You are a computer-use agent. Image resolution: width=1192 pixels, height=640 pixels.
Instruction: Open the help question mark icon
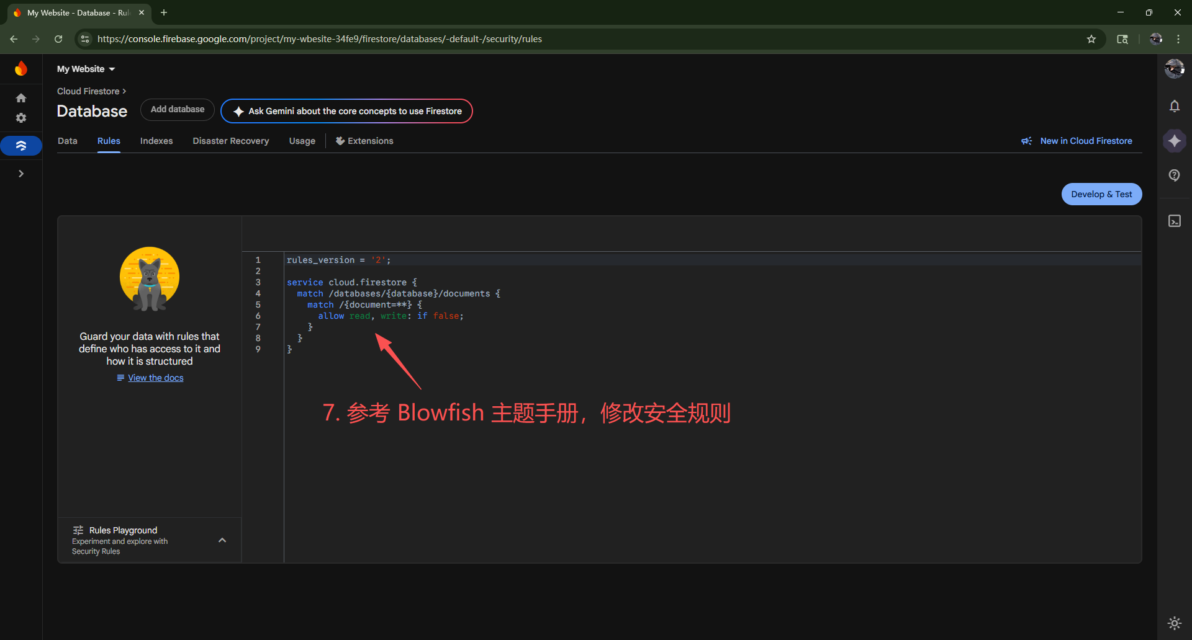1174,175
